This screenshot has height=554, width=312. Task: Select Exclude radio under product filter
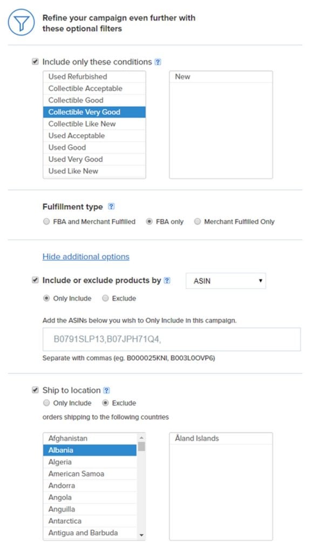105,298
